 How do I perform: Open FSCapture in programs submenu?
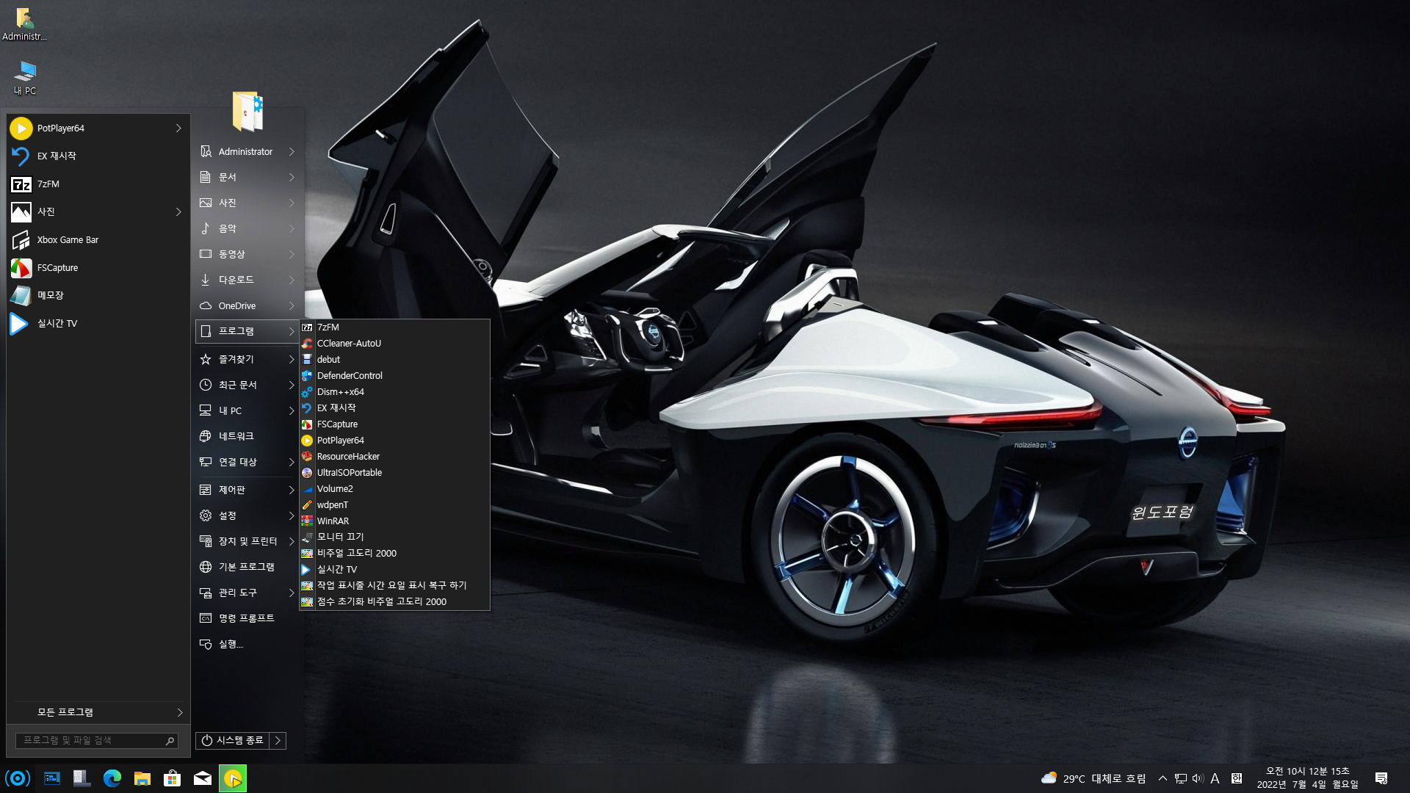(394, 424)
